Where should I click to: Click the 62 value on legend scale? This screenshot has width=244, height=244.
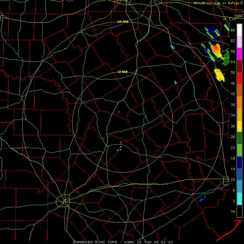[233, 41]
